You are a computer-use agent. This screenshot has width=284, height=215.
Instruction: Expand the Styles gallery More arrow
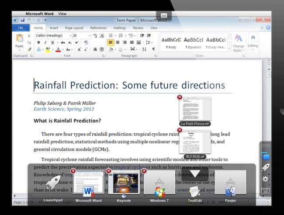[x=229, y=49]
